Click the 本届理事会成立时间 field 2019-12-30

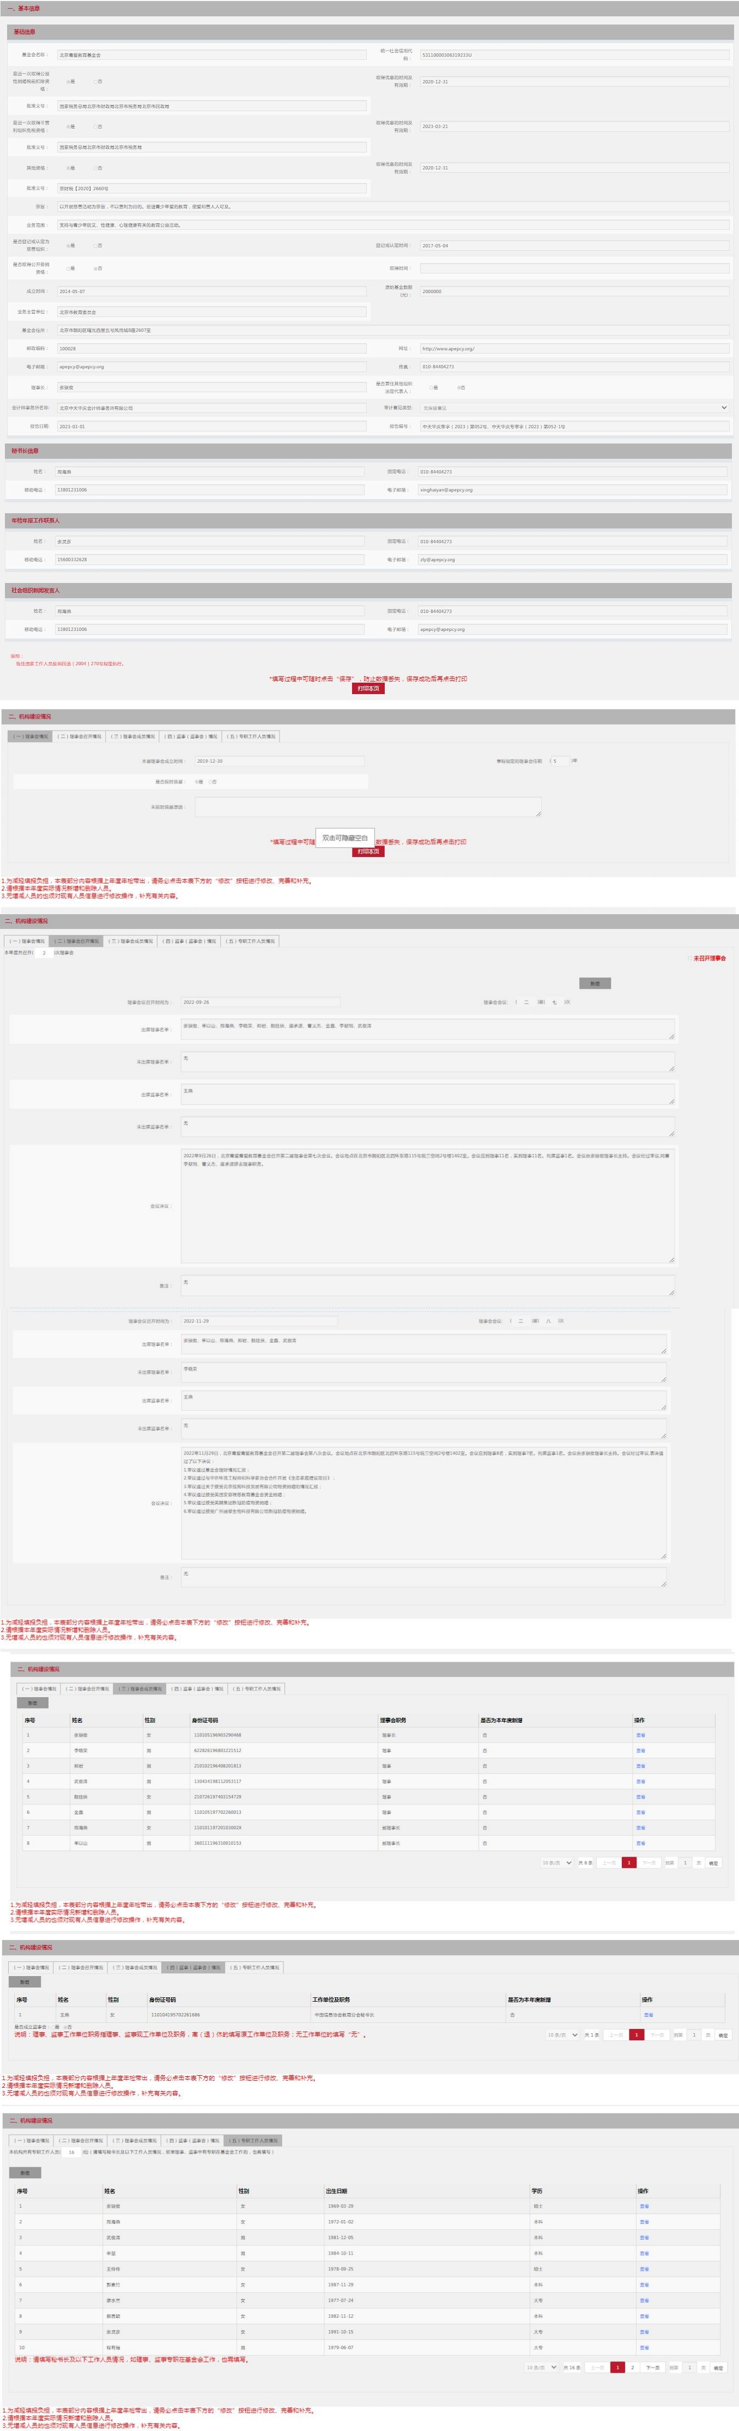point(280,761)
